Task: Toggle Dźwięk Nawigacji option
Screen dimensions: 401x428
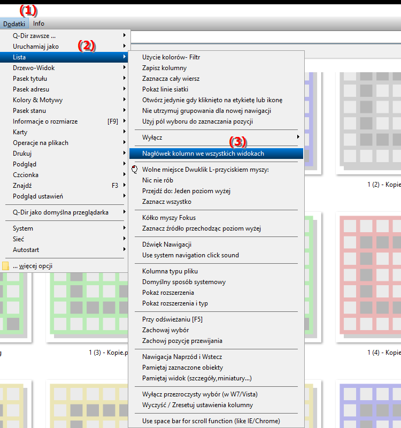Action: pos(216,244)
